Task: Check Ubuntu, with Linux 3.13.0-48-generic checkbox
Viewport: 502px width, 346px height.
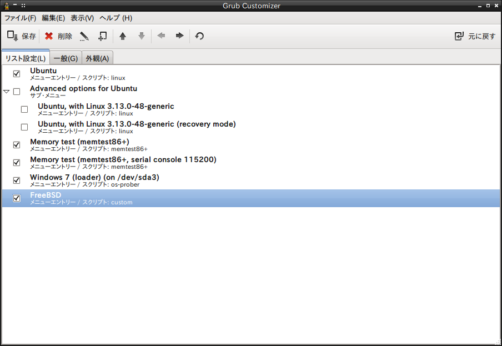Action: [x=24, y=109]
